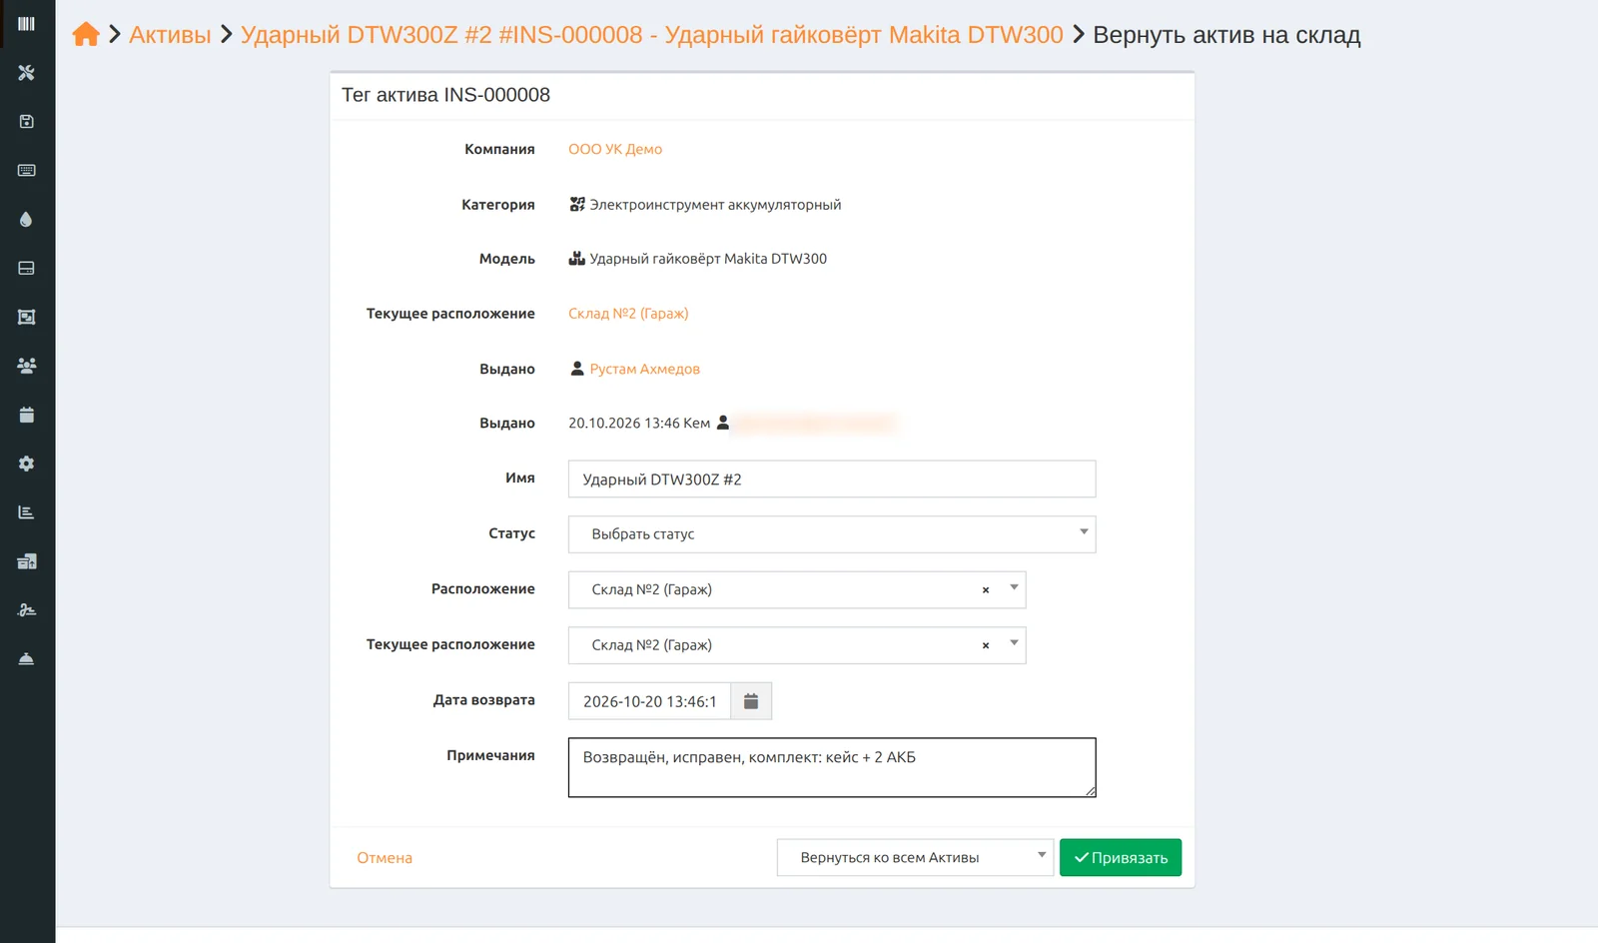1598x943 pixels.
Task: Click the green Привязать button
Action: [x=1121, y=857]
